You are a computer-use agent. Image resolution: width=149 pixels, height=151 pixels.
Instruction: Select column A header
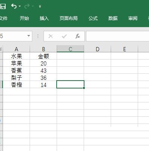17,49
